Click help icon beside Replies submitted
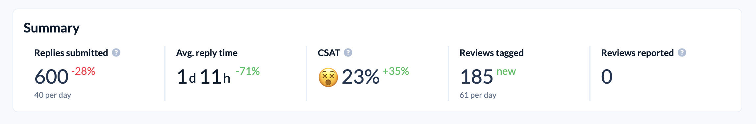The image size is (756, 124). (116, 52)
